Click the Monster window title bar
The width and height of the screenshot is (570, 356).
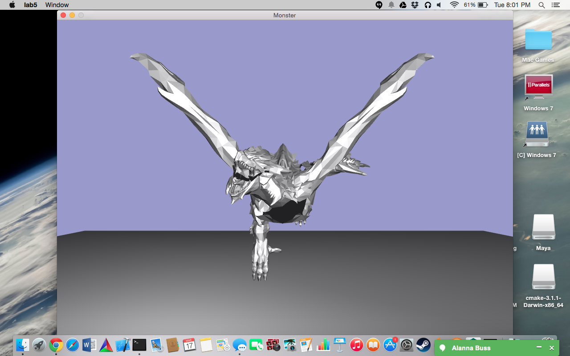pyautogui.click(x=285, y=15)
